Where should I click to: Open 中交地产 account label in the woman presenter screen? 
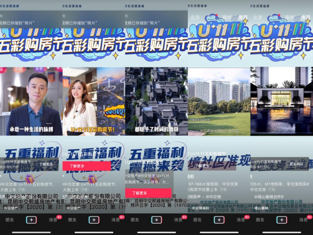click(74, 208)
